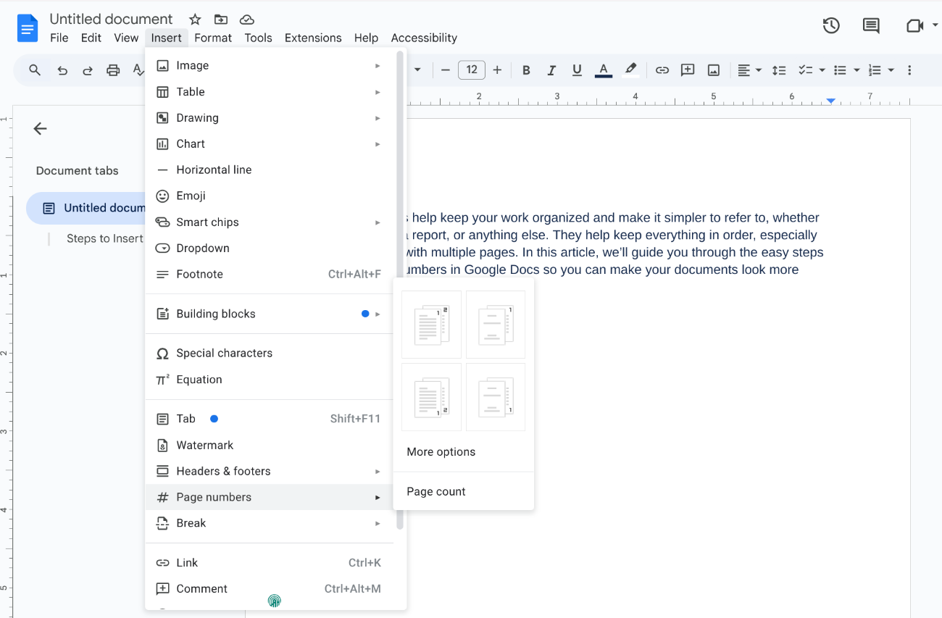942x618 pixels.
Task: Open the line spacing dropdown
Action: pyautogui.click(x=779, y=70)
